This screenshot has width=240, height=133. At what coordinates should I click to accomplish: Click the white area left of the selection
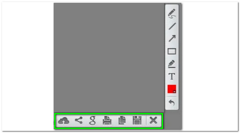click(x=28, y=66)
